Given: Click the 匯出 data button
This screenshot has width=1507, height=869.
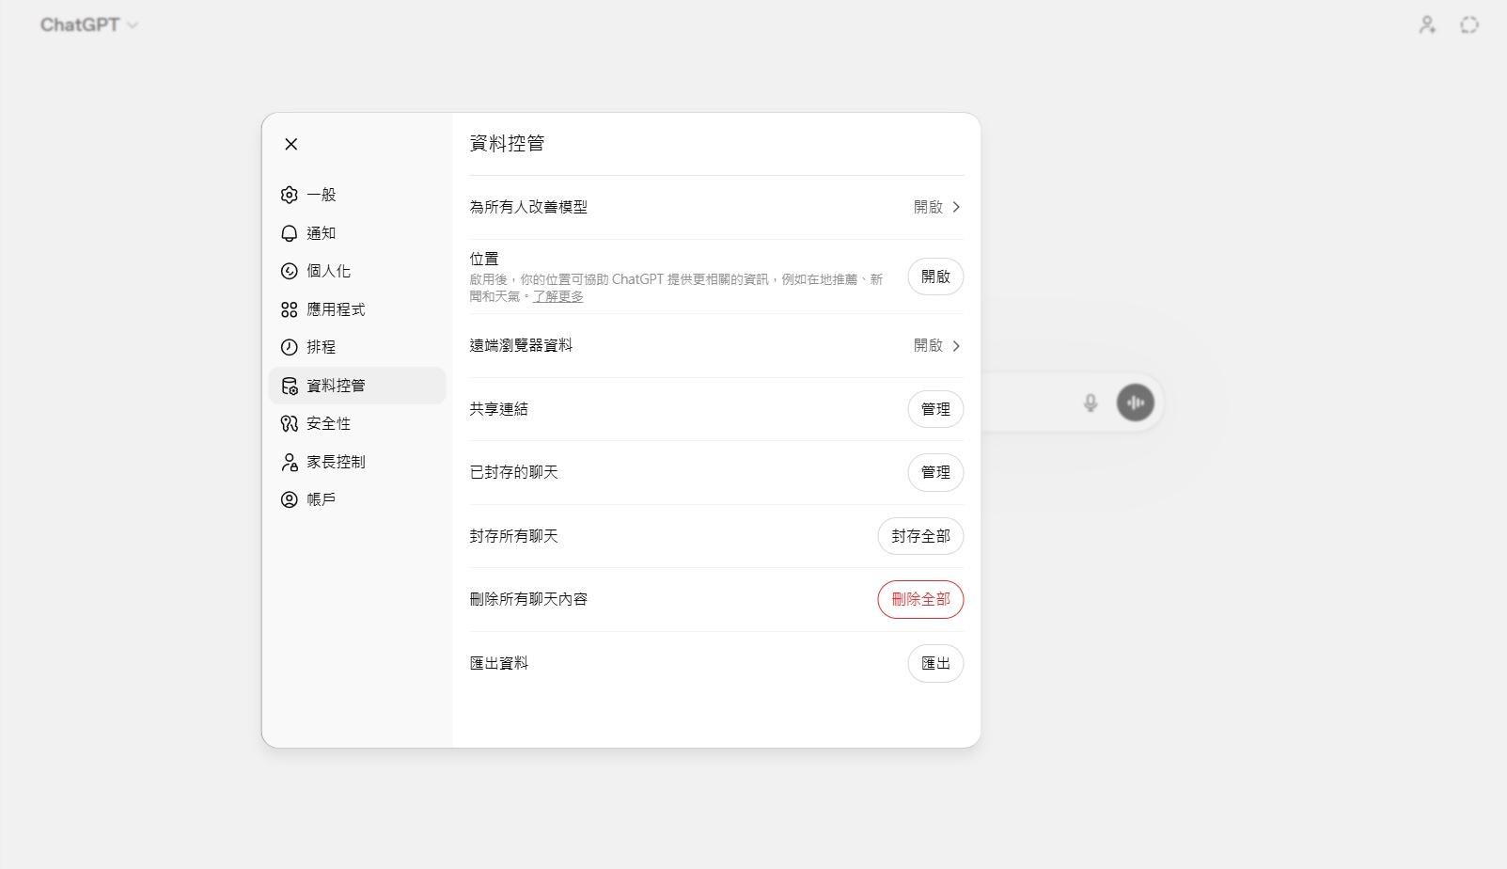Looking at the screenshot, I should (934, 663).
